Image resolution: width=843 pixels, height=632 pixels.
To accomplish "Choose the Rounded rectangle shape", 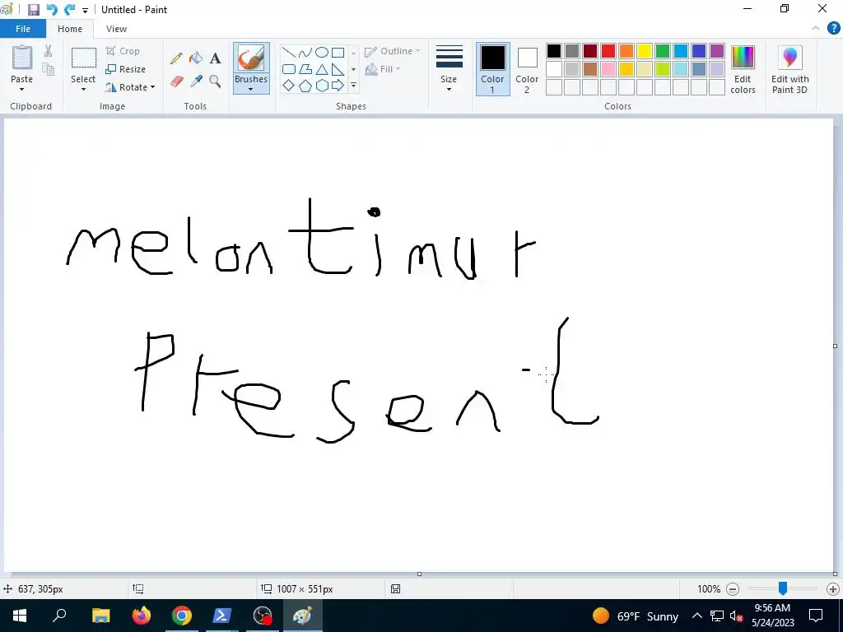I will tap(289, 69).
